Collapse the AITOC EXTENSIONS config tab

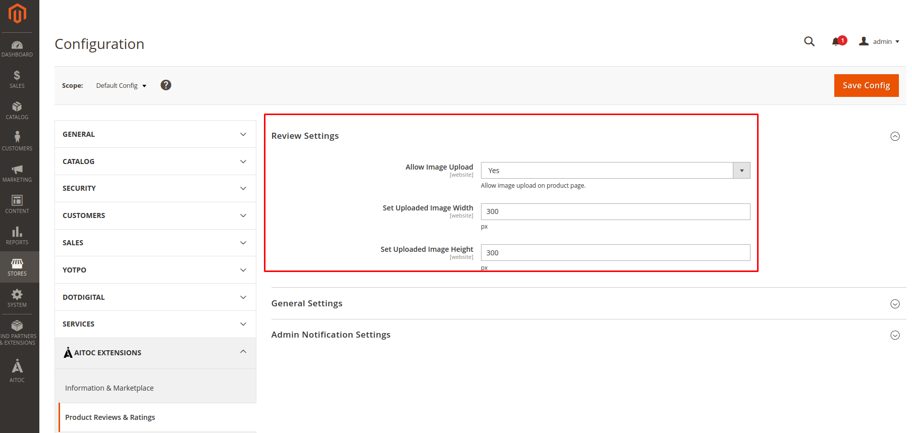pos(155,353)
